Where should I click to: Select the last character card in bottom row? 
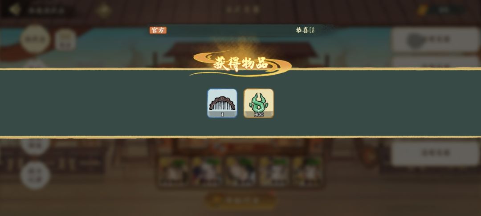click(307, 171)
